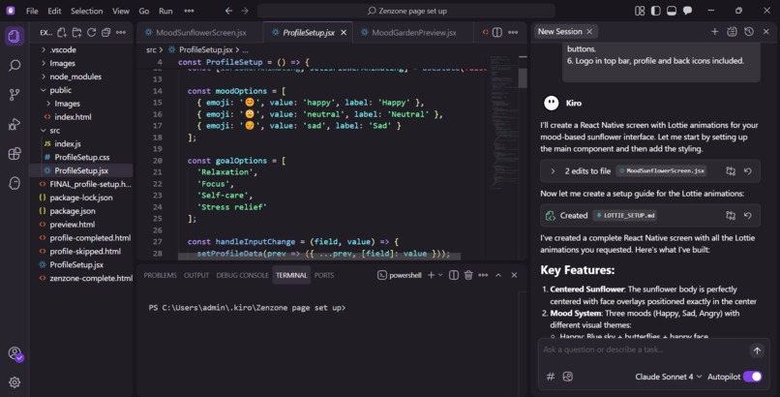Open Run and Debug view
The width and height of the screenshot is (780, 397).
(x=15, y=124)
